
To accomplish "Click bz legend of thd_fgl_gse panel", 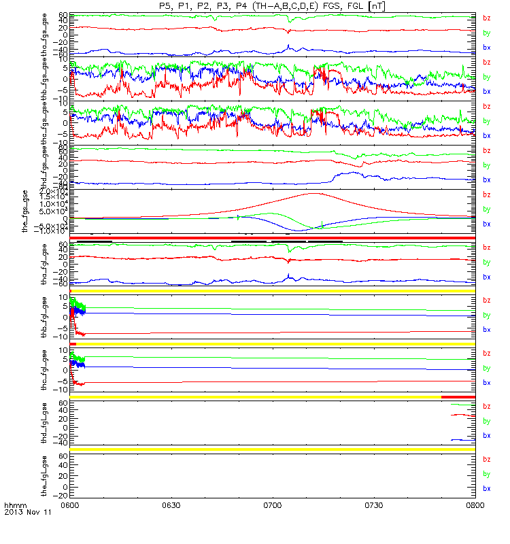I will point(486,406).
